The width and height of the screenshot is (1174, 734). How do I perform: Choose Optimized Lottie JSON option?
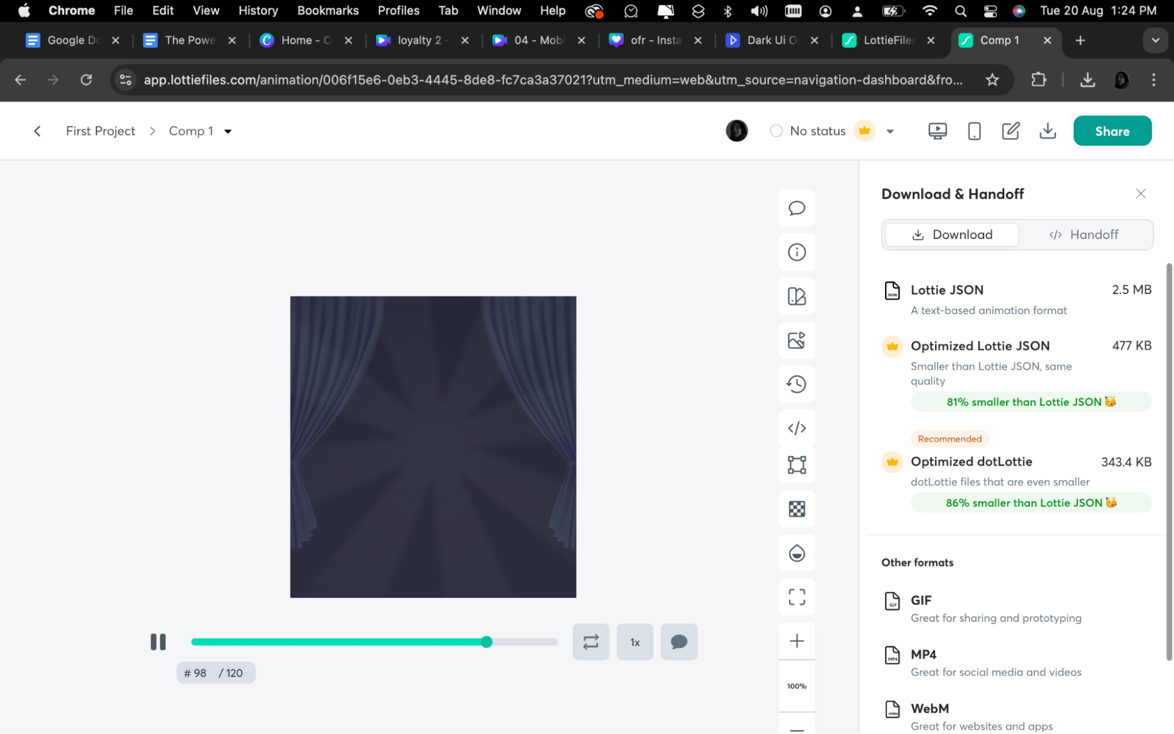pyautogui.click(x=1017, y=373)
